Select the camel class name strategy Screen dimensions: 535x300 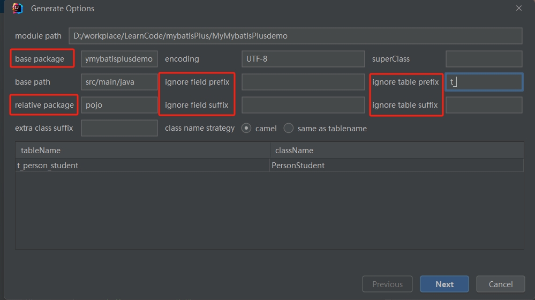[246, 129]
